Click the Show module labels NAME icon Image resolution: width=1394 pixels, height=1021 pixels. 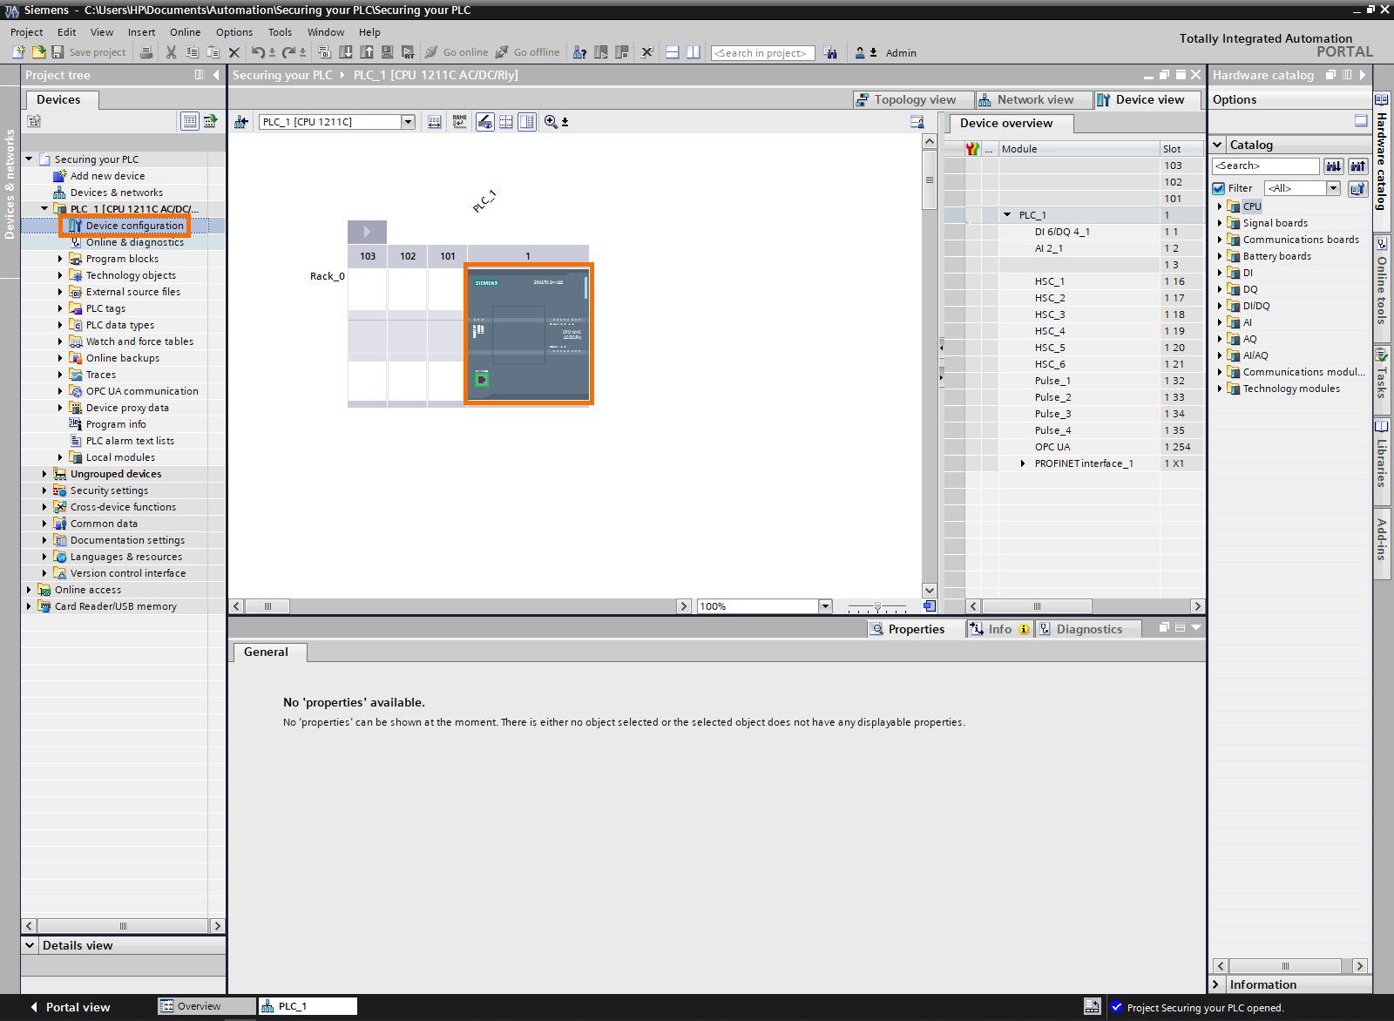point(459,122)
